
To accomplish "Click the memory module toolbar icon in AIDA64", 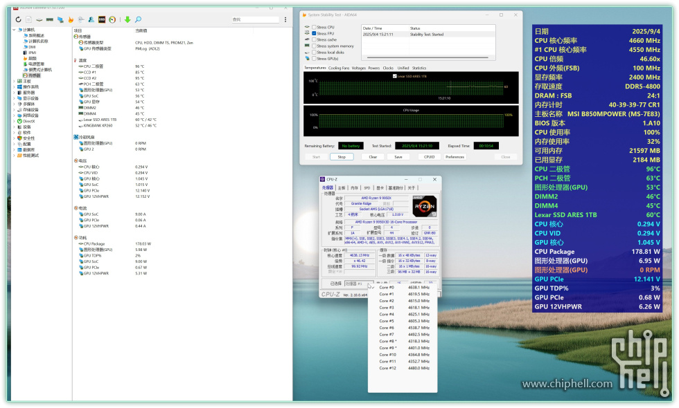I will click(50, 19).
